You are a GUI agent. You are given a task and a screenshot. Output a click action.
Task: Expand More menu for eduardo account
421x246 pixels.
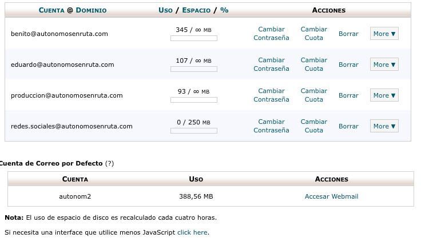click(x=384, y=64)
